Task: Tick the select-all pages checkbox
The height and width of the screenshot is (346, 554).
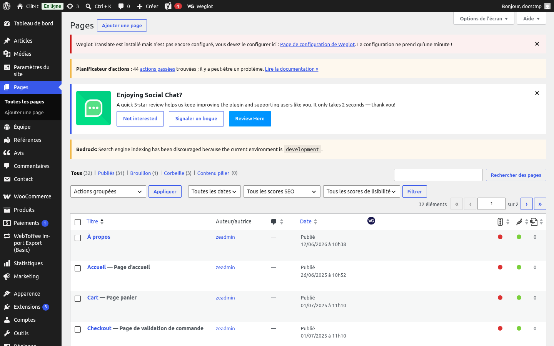Action: pos(78,222)
